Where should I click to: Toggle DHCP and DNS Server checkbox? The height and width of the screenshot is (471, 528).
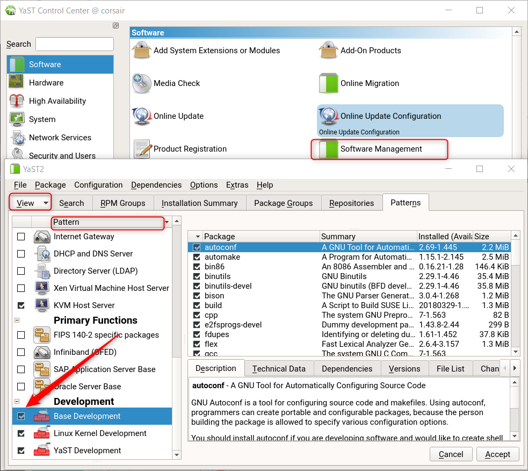pyautogui.click(x=21, y=254)
